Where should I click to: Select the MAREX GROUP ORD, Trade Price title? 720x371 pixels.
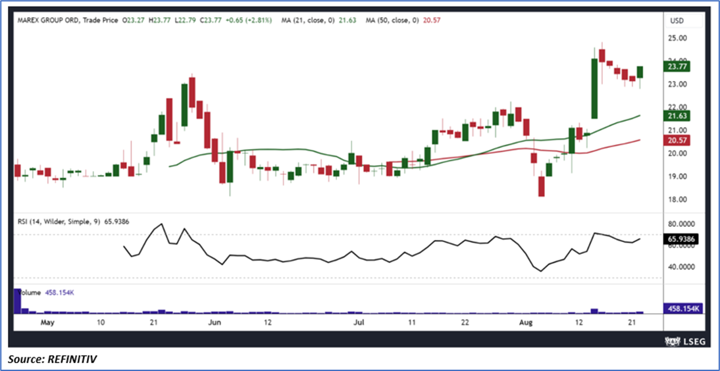coord(67,20)
